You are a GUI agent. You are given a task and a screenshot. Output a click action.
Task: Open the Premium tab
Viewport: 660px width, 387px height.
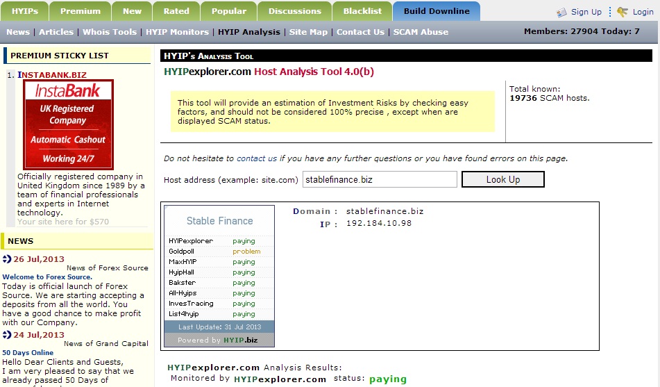coord(81,11)
